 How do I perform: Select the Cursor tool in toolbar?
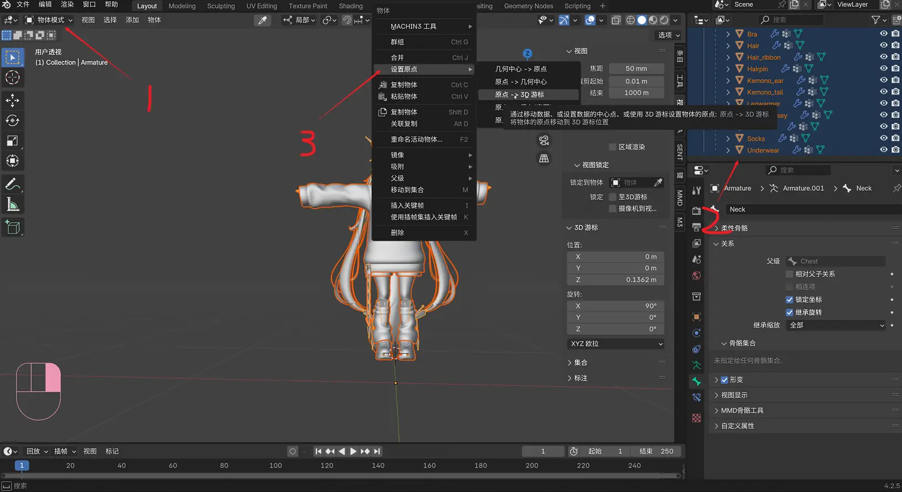(x=12, y=77)
